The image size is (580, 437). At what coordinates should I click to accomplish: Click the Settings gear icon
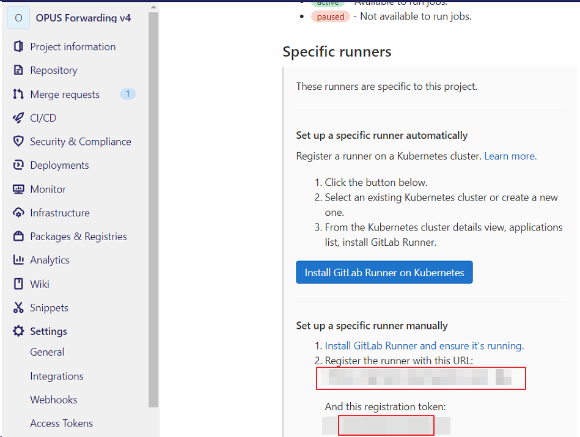click(18, 331)
